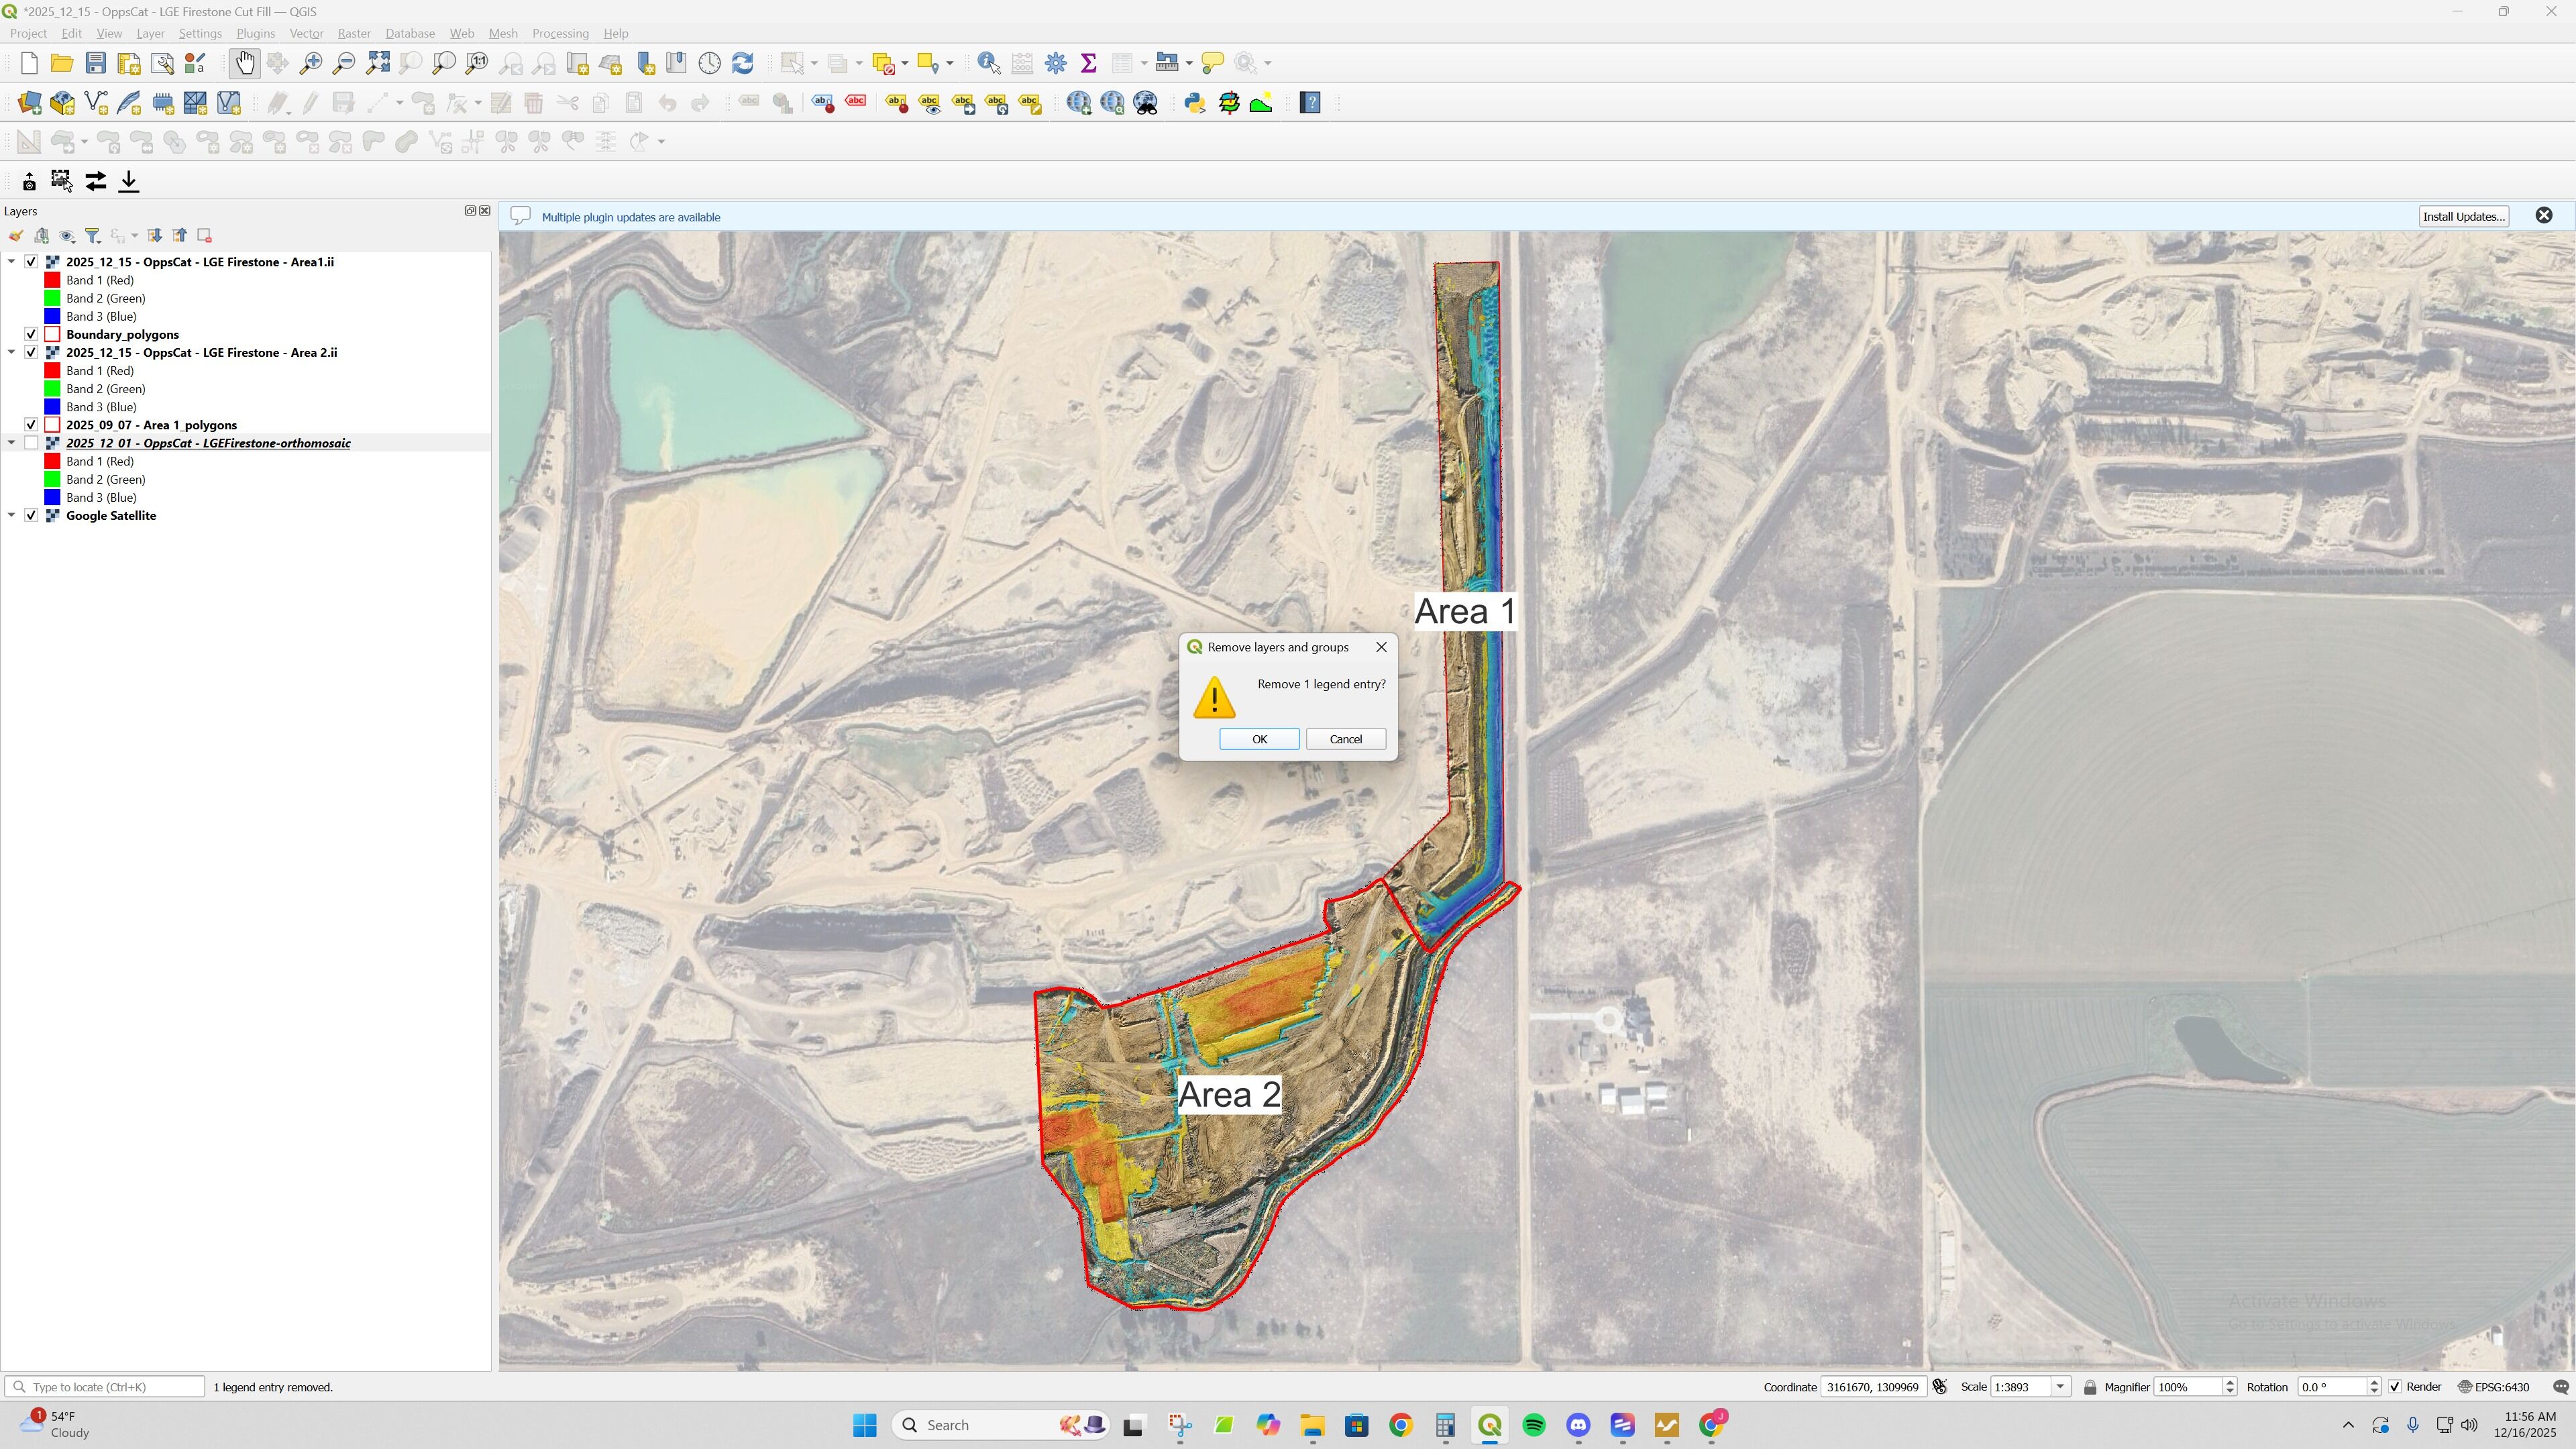Click the Type to locate search field

coord(105,1387)
